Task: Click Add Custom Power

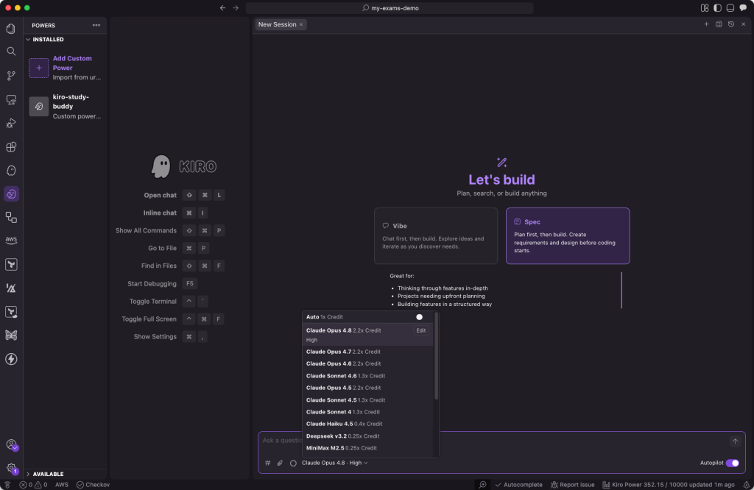Action: pos(66,68)
